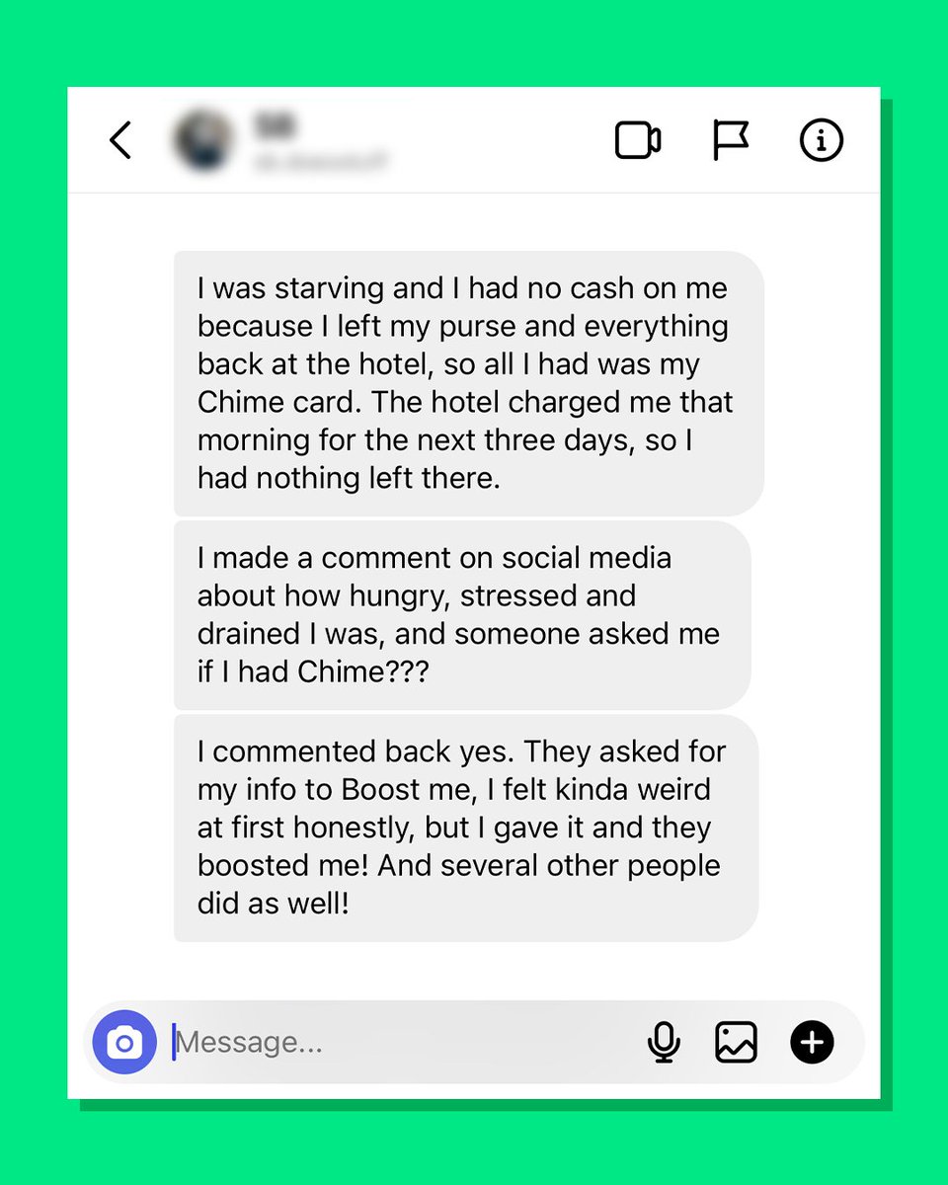Open conversation details via the info icon
Image resolution: width=948 pixels, height=1185 pixels.
822,140
